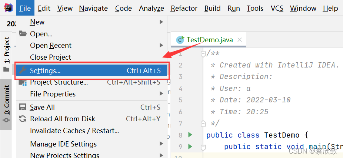Viewport: 343px width, 158px height.
Task: Click the code line 'public class TestDemo {'
Action: tap(257, 135)
